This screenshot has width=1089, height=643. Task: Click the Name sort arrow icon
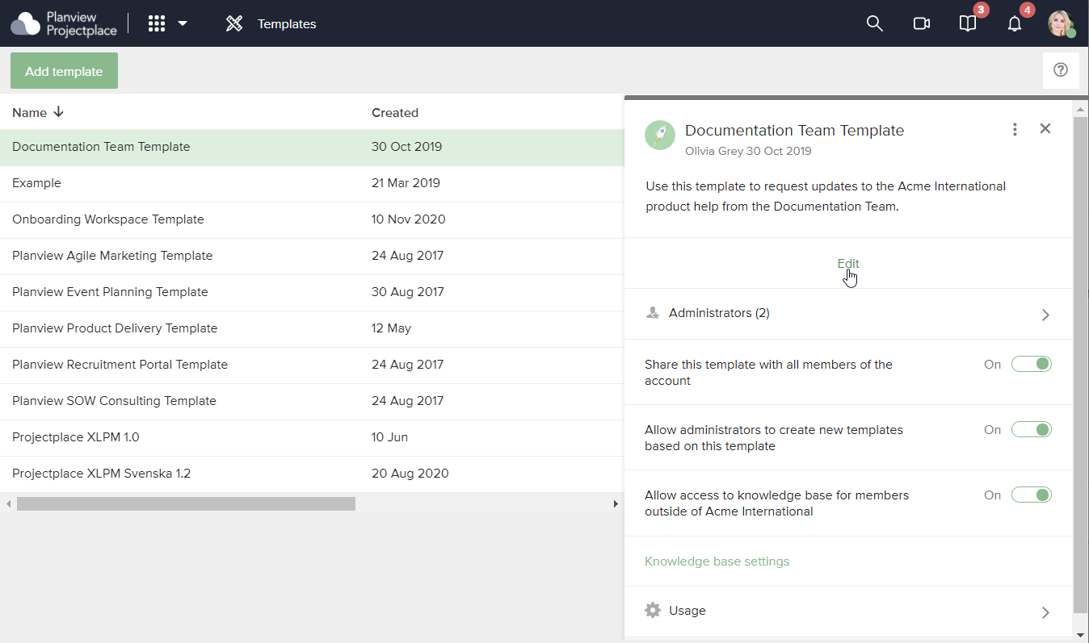[58, 112]
